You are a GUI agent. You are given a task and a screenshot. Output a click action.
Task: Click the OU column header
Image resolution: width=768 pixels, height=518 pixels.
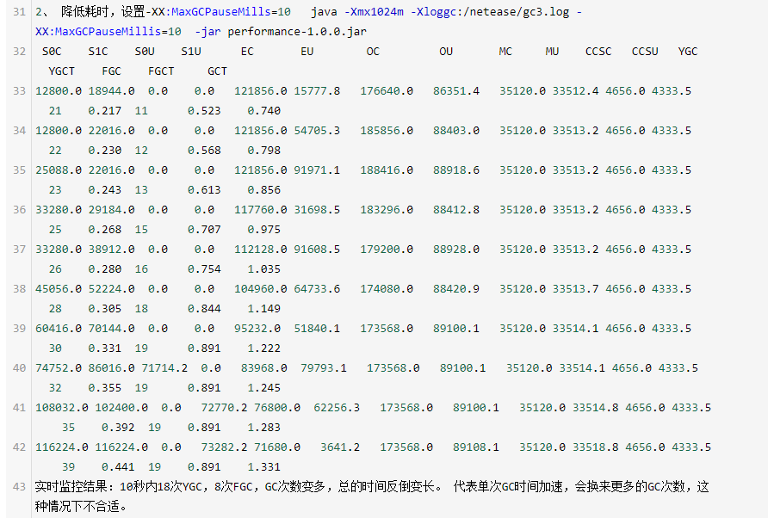[446, 52]
